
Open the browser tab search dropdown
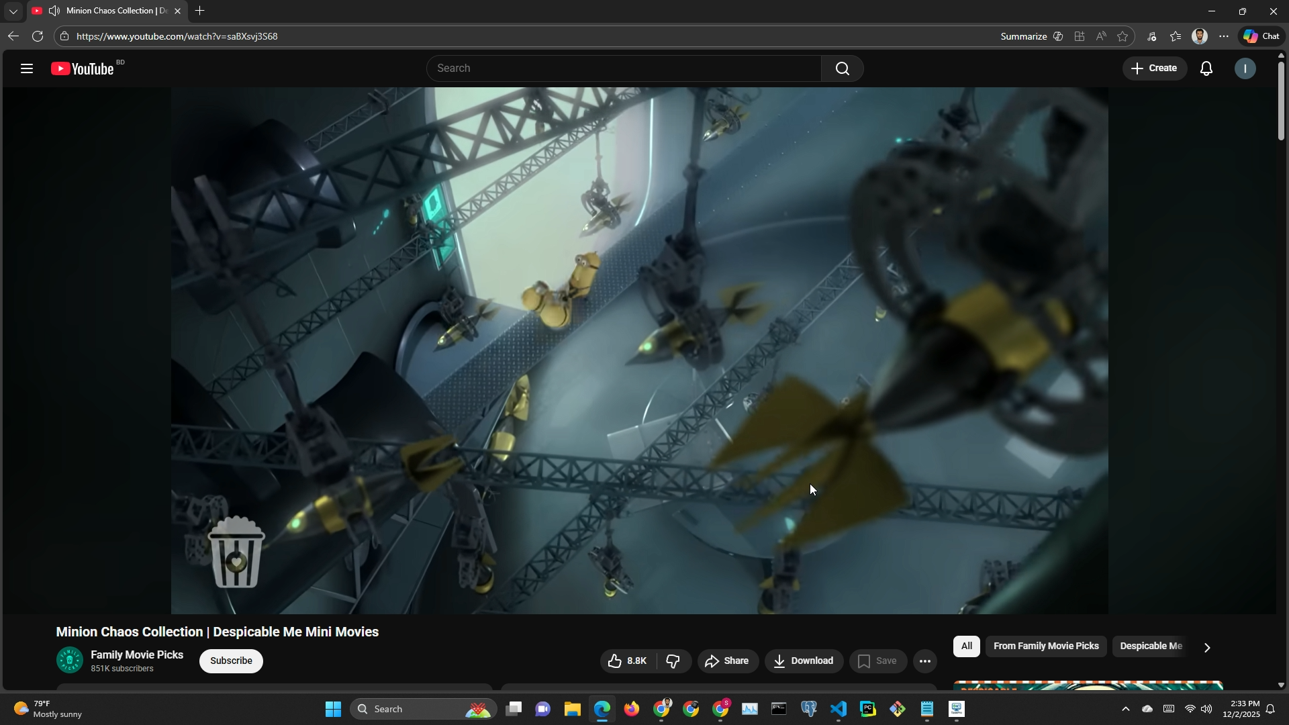click(x=13, y=11)
